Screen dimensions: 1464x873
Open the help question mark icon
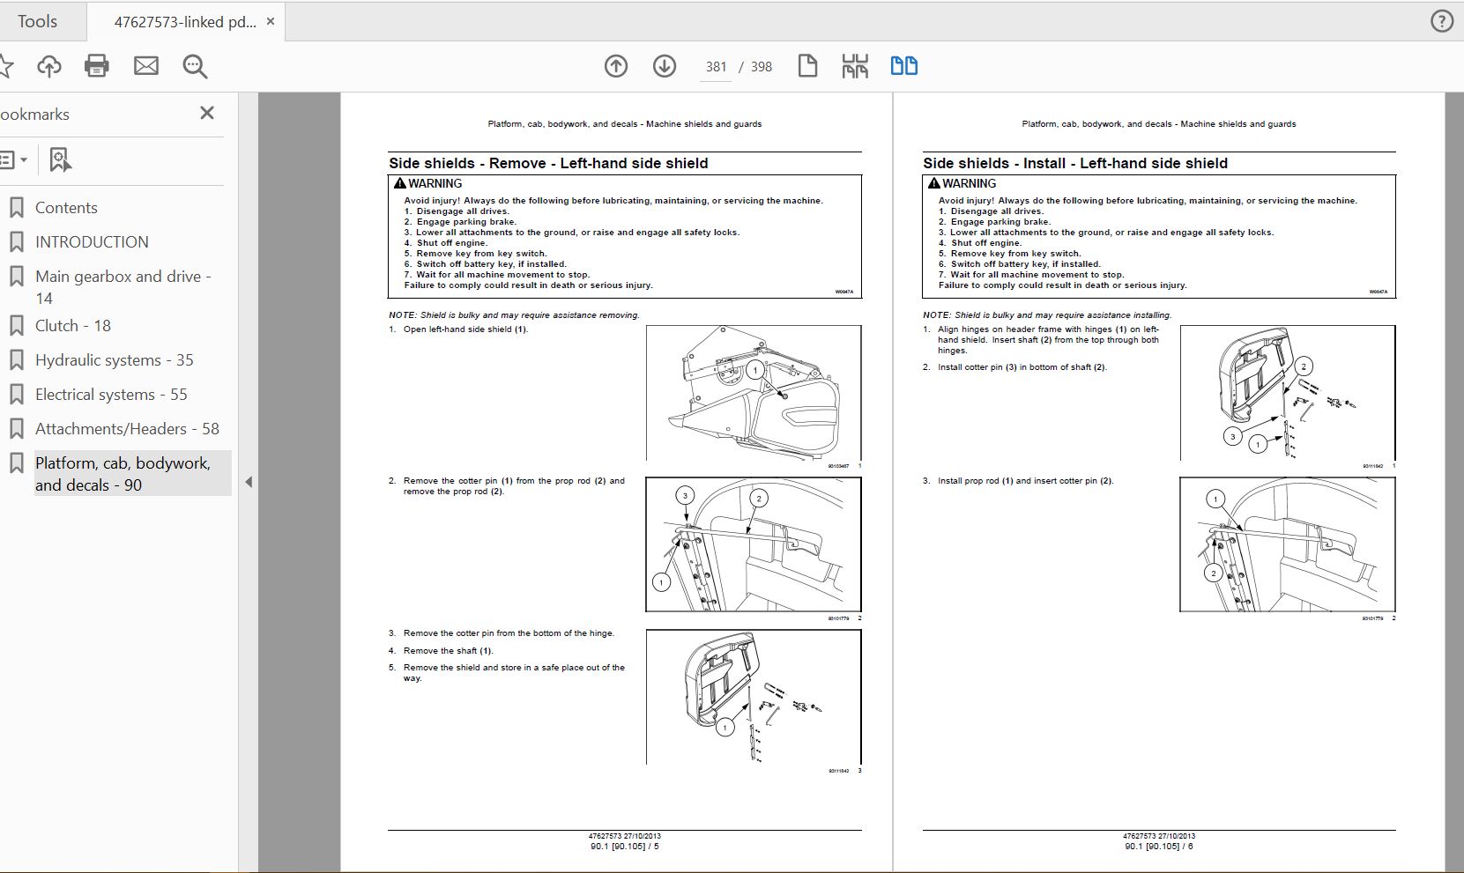[x=1441, y=21]
